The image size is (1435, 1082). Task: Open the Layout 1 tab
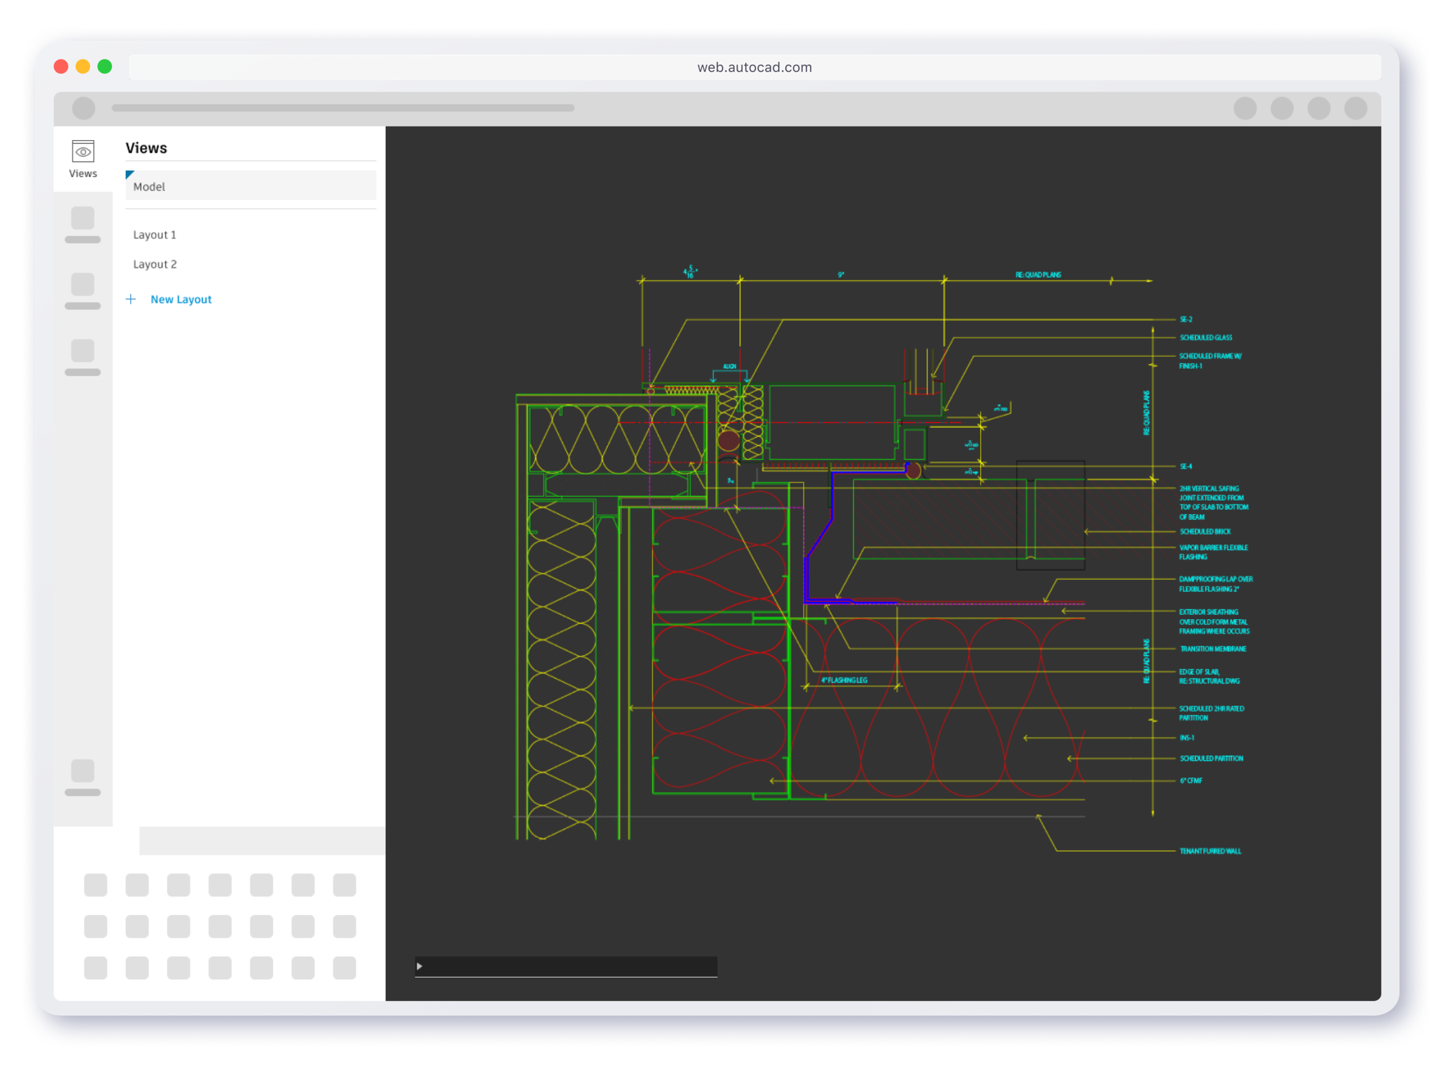coord(154,235)
